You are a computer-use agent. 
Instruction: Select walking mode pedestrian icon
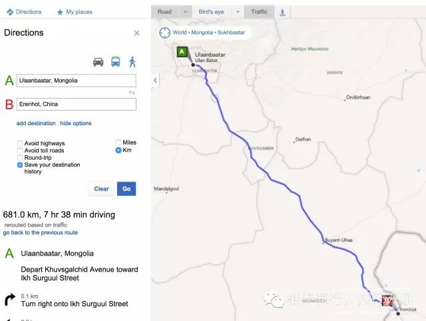tap(132, 62)
